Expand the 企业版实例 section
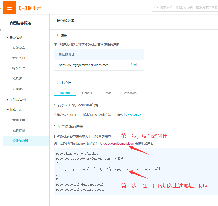 [7, 100]
